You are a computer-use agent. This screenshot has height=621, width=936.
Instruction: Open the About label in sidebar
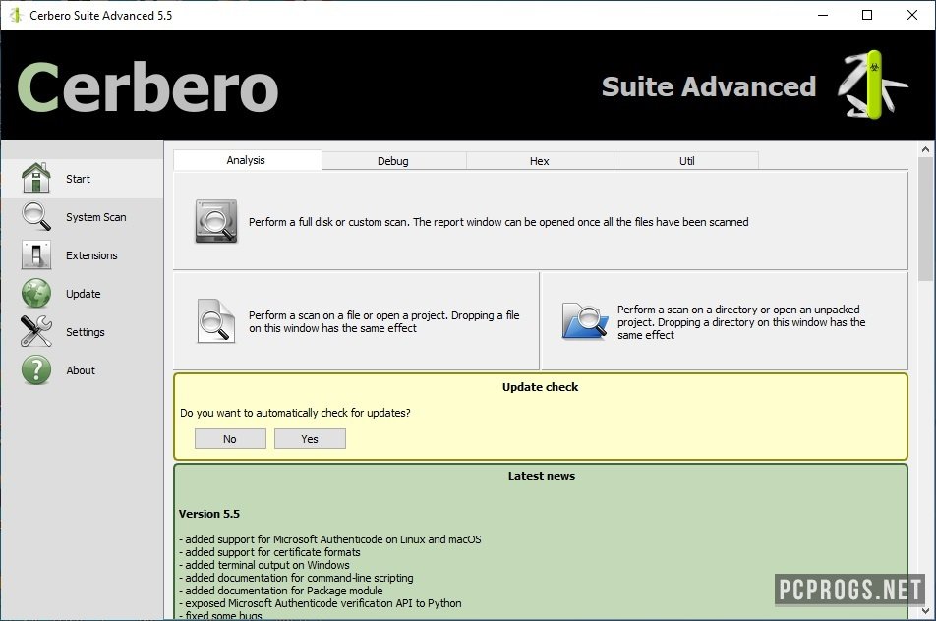81,370
